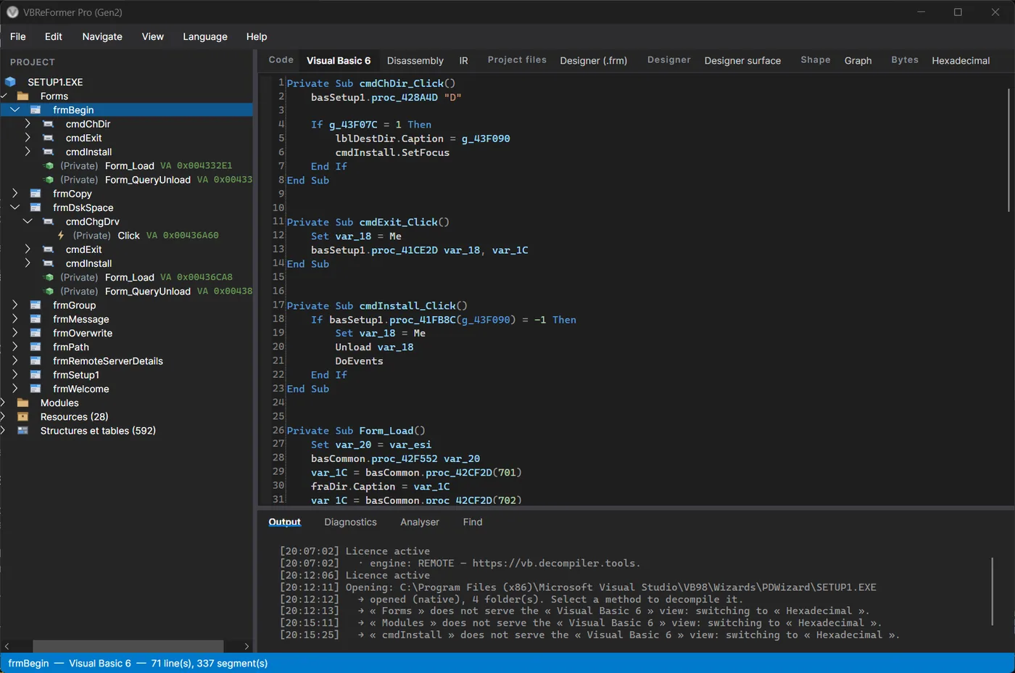Screen dimensions: 1015x673
Task: Collapse the frmDskSpace node
Action: pos(14,207)
